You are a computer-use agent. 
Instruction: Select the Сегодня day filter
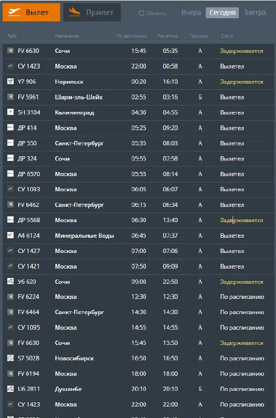(x=222, y=13)
